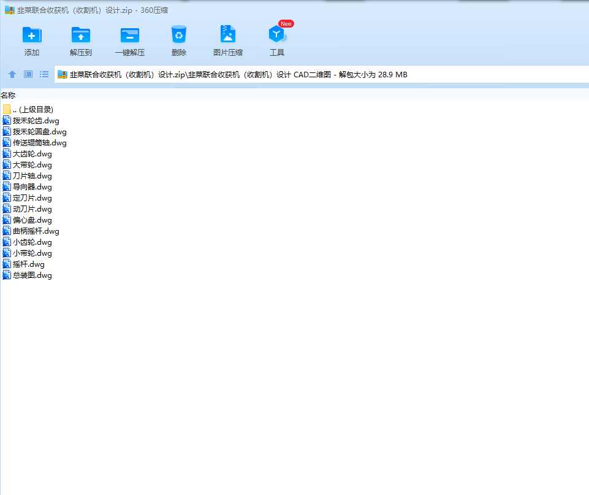
Task: Select file 刀片轴.dwg
Action: [x=27, y=176]
